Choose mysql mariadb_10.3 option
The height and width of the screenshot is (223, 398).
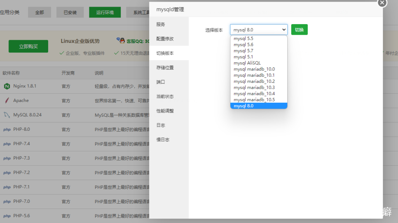(x=258, y=88)
